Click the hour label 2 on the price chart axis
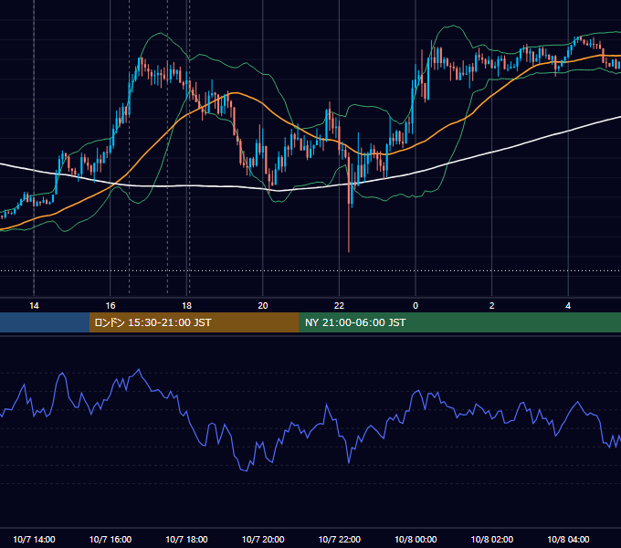621x548 pixels. 492,305
